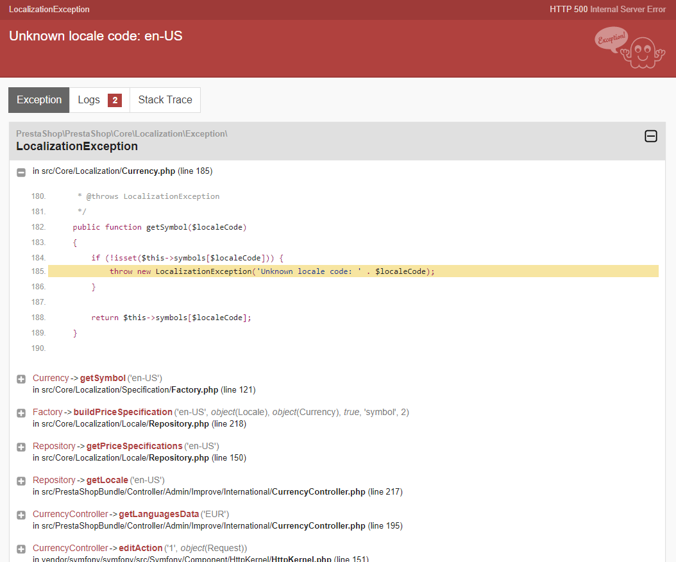Click the exception namespace path text
This screenshot has width=676, height=562.
[x=122, y=133]
